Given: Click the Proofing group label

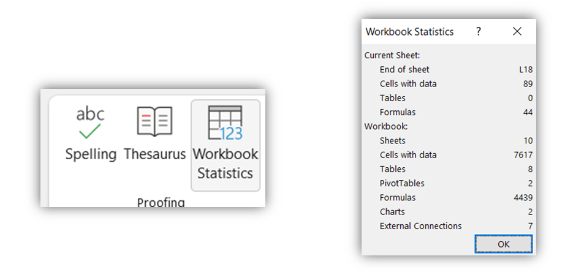Looking at the screenshot, I should [x=161, y=202].
